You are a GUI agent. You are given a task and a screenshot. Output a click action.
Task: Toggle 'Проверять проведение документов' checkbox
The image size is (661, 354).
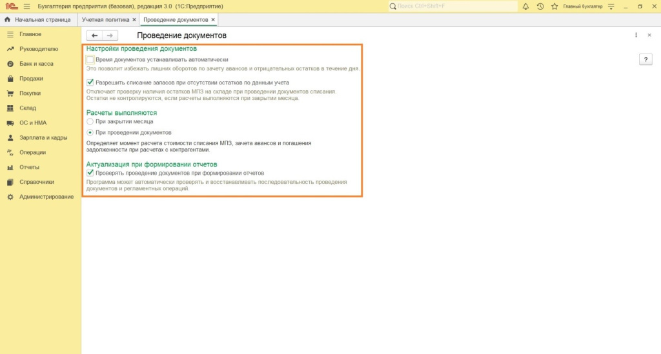pyautogui.click(x=90, y=173)
